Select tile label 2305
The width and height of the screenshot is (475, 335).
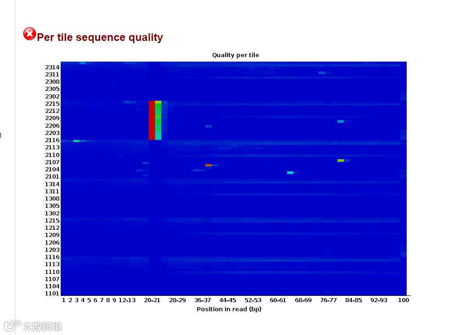[x=52, y=89]
